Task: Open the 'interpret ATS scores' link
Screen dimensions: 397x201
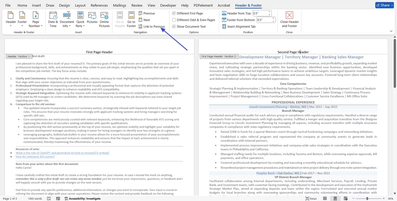Action: tap(35, 157)
